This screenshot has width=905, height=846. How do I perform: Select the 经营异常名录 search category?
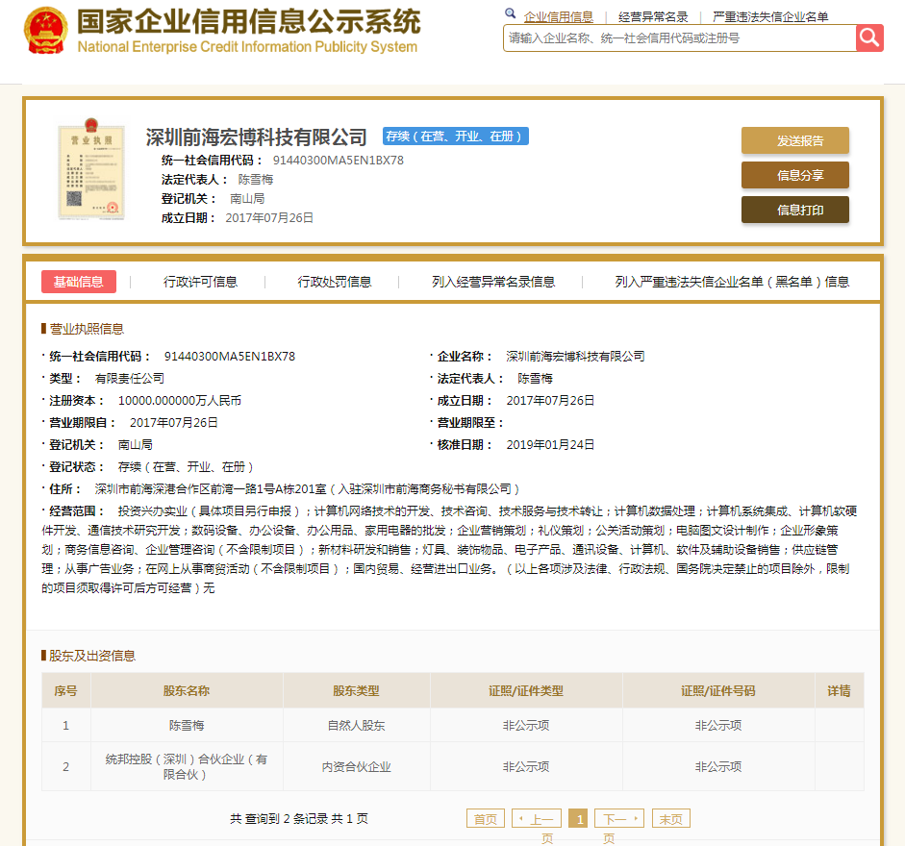click(x=653, y=16)
